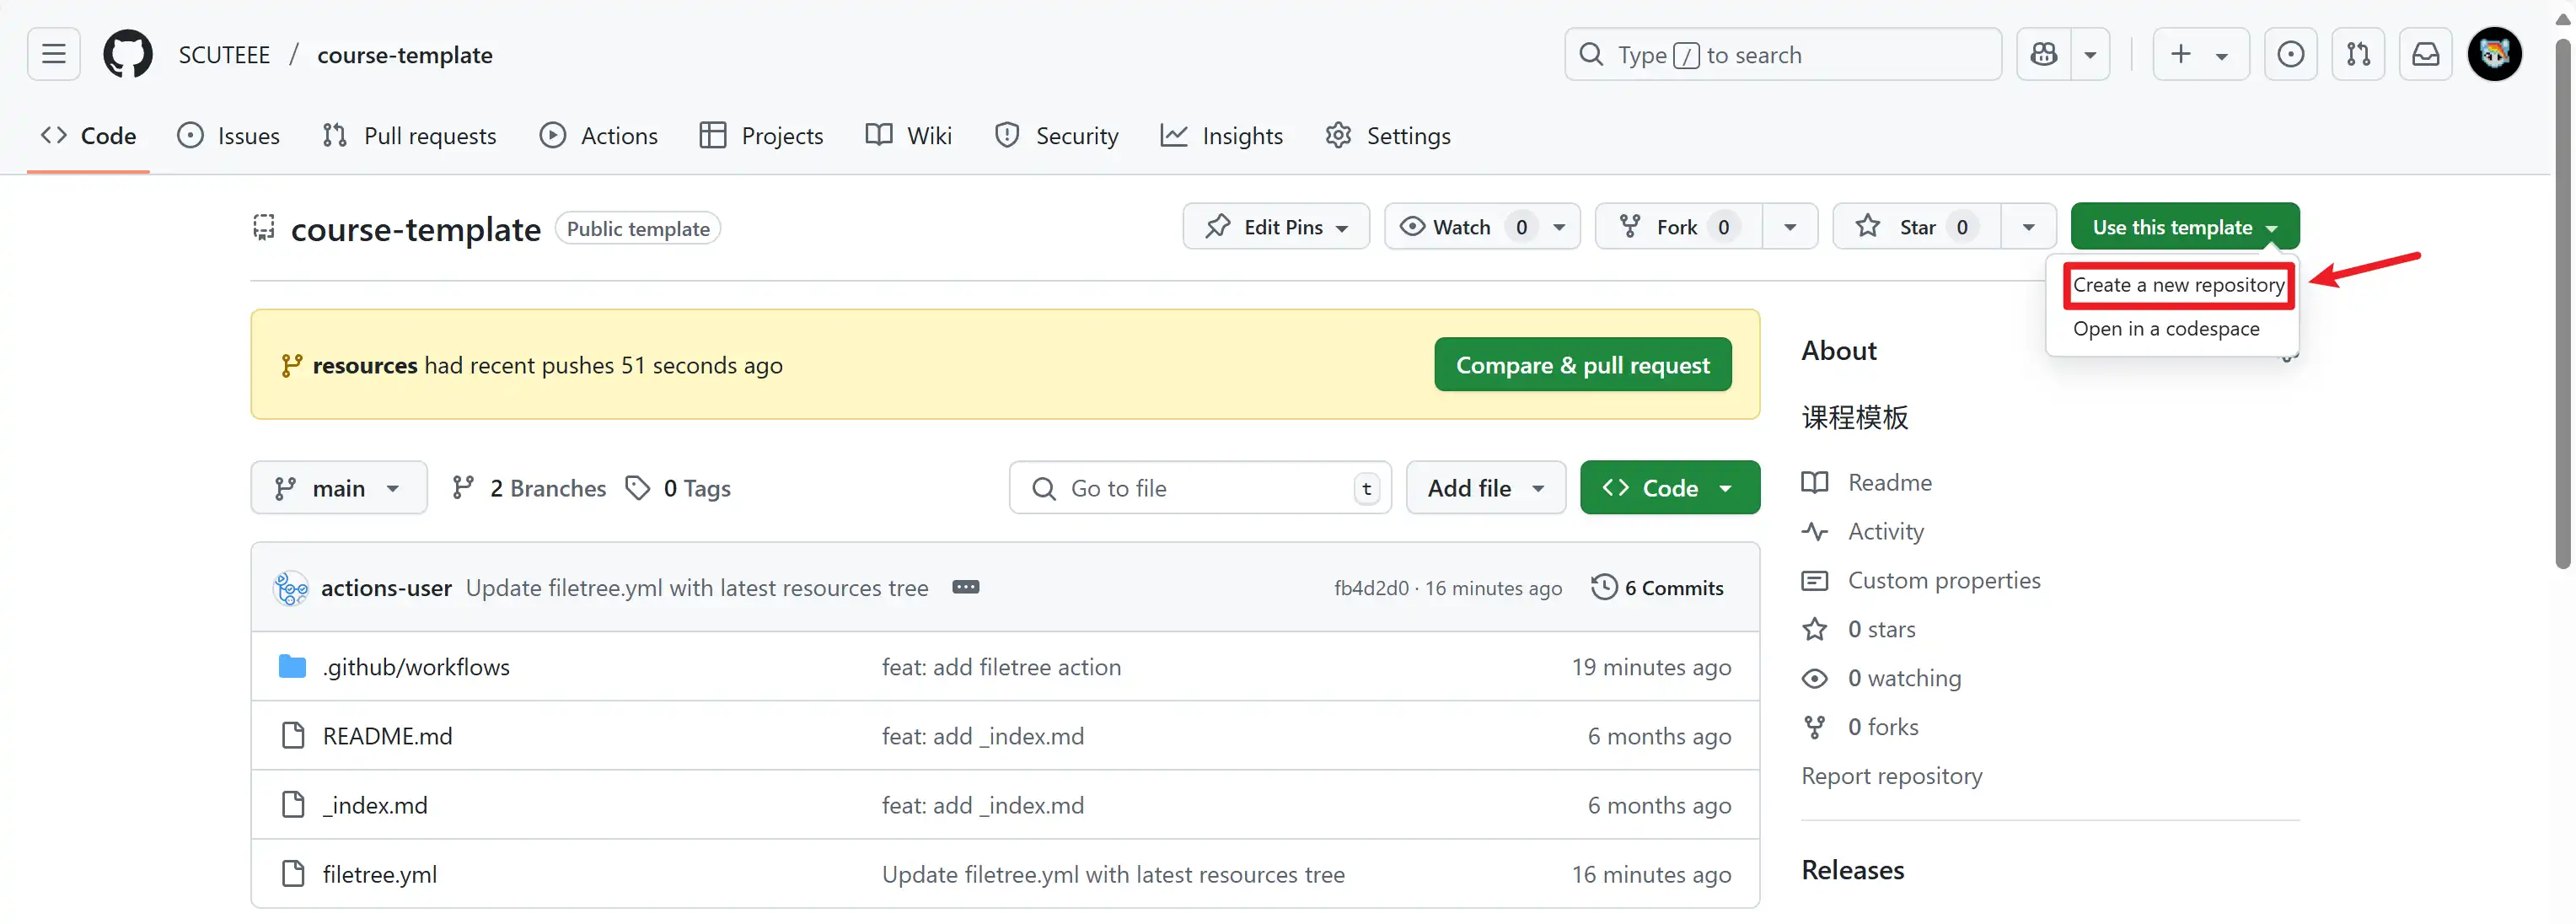The height and width of the screenshot is (924, 2576).
Task: Open the hamburger navigation menu
Action: (54, 54)
